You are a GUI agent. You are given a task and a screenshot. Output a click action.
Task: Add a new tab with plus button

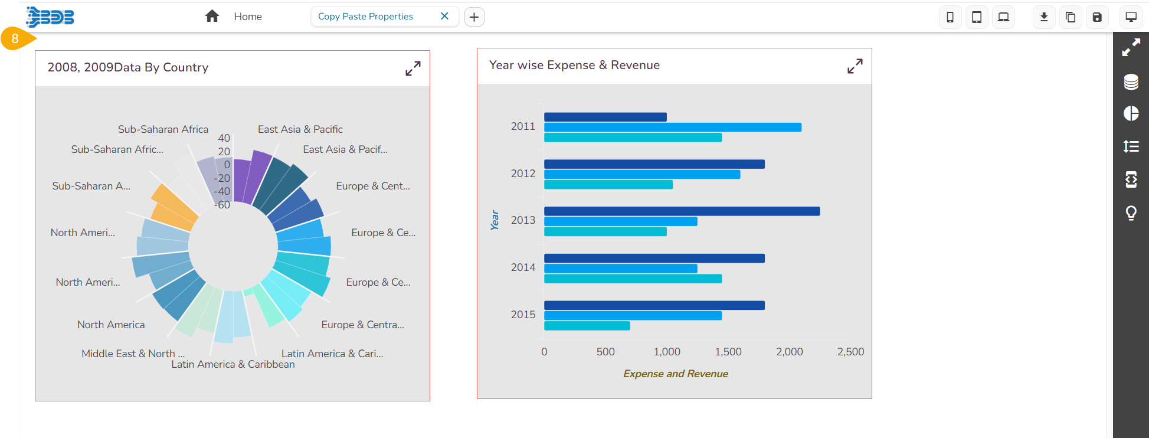pyautogui.click(x=474, y=17)
